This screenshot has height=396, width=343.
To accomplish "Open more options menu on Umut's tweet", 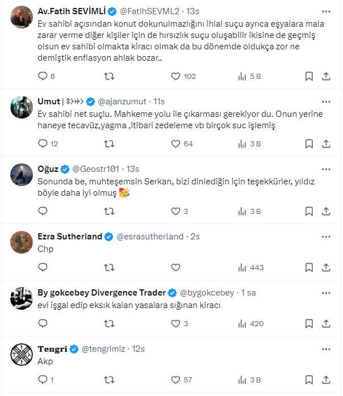I will pyautogui.click(x=325, y=102).
